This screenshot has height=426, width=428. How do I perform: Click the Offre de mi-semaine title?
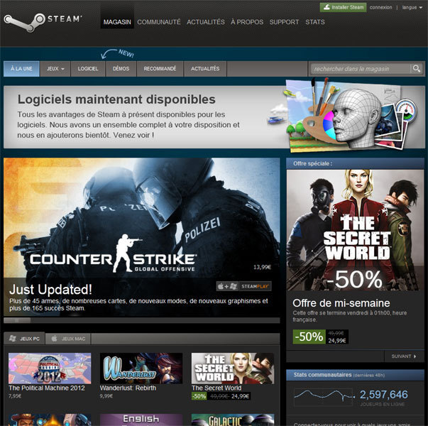tap(341, 303)
